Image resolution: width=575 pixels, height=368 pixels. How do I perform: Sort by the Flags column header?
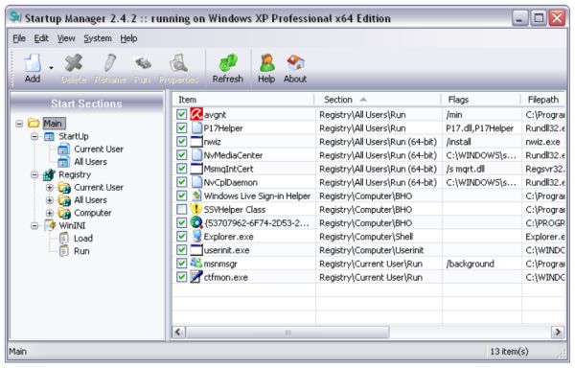(481, 100)
